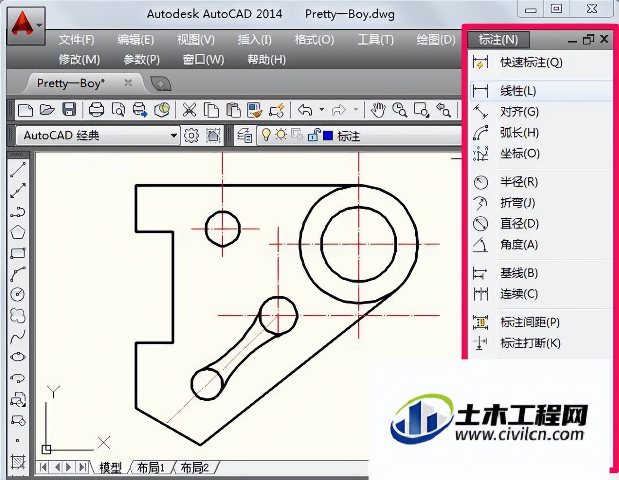
Task: Click the Cut scissors icon
Action: 189,110
